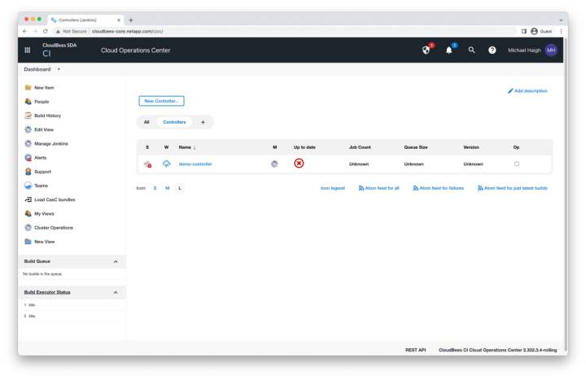The image size is (586, 380).
Task: Expand the Dashboard breadcrumb arrow
Action: pos(59,69)
